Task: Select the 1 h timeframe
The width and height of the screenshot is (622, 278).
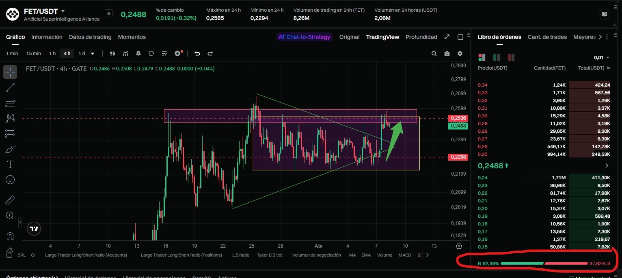Action: click(52, 53)
